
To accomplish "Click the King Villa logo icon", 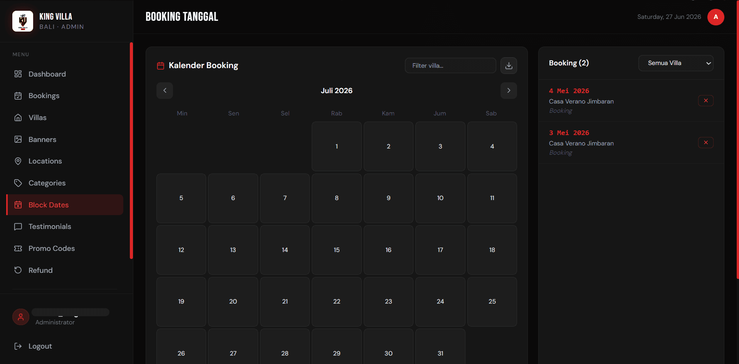I will (x=23, y=21).
